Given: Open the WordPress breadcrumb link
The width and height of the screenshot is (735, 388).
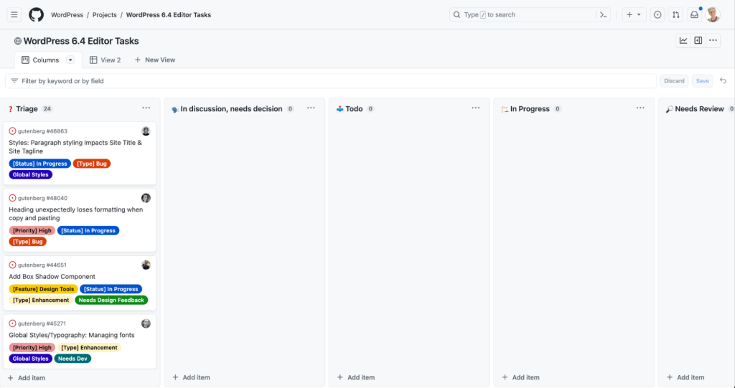Looking at the screenshot, I should click(x=67, y=15).
